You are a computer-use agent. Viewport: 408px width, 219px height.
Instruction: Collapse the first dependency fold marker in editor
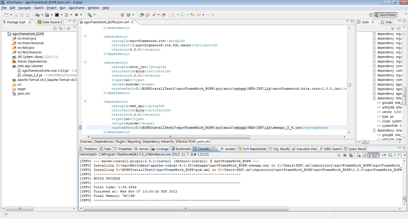[85, 36]
